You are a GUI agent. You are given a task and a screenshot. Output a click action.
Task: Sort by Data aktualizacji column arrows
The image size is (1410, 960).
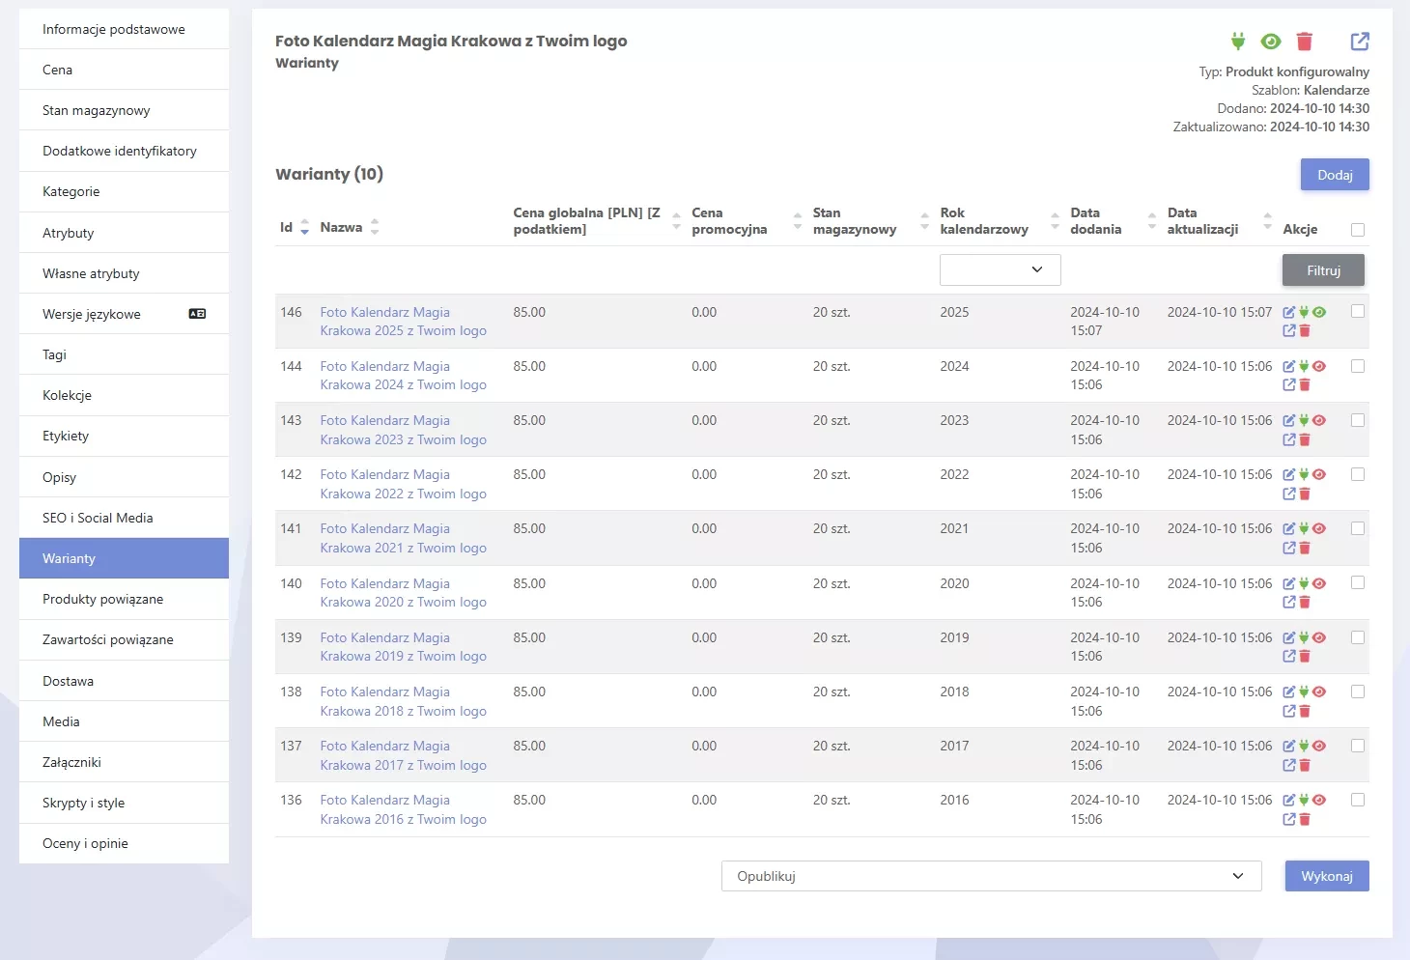[1268, 221]
